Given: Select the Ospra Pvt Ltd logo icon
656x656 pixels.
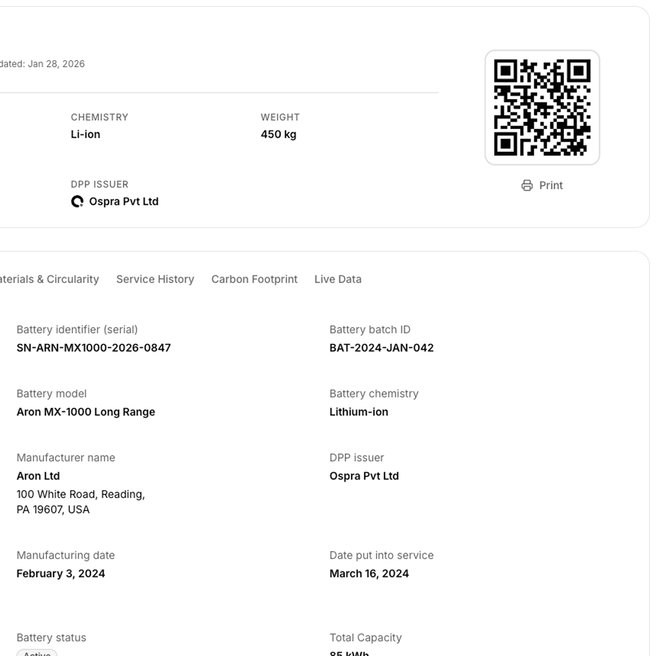Looking at the screenshot, I should tap(77, 201).
